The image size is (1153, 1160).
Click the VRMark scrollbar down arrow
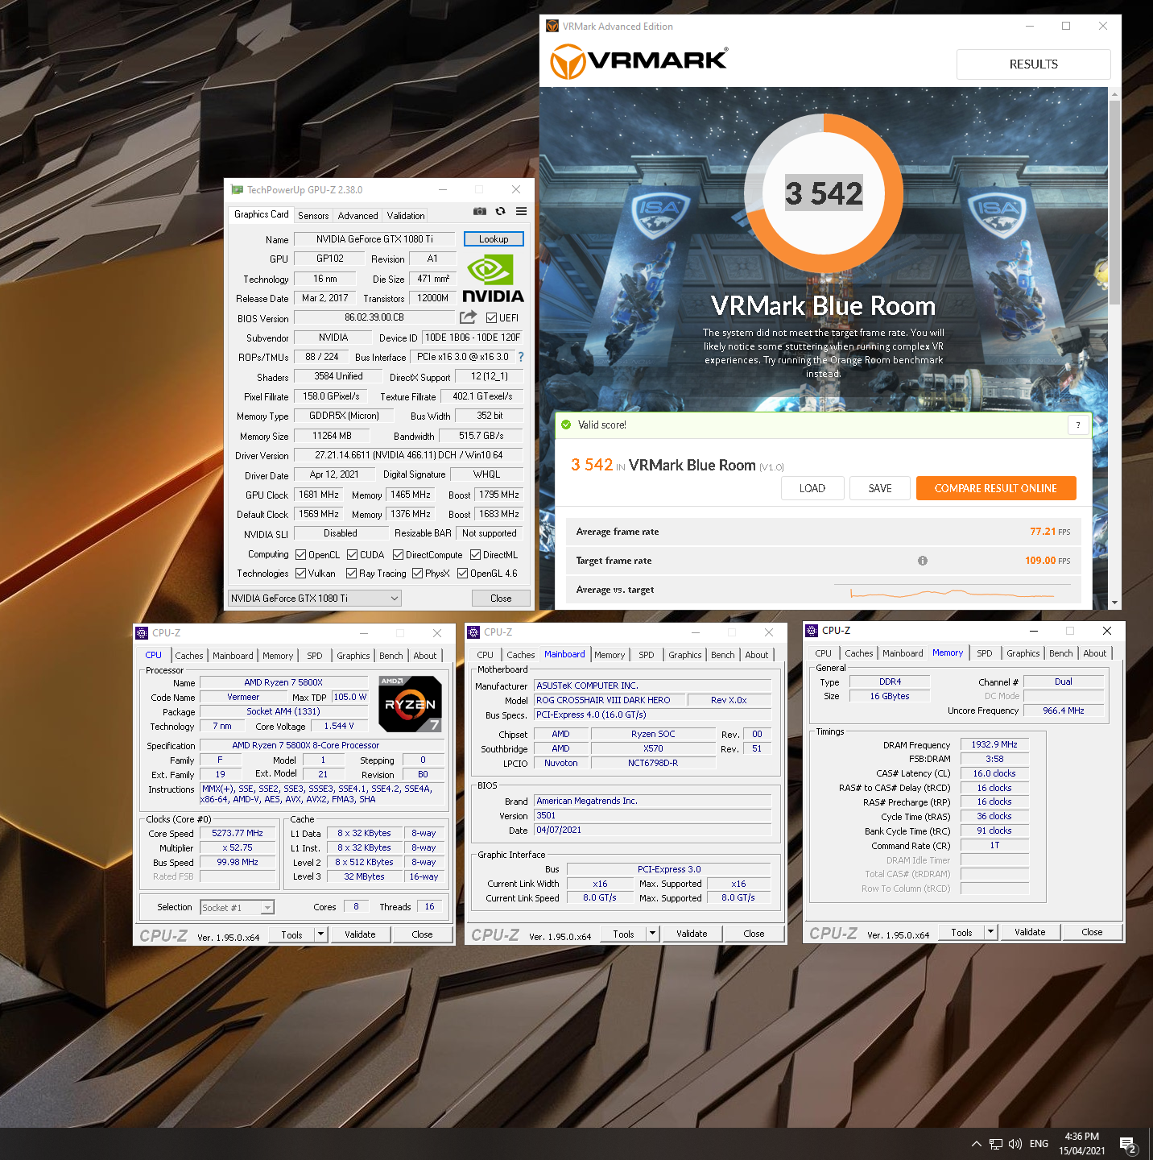tap(1114, 603)
